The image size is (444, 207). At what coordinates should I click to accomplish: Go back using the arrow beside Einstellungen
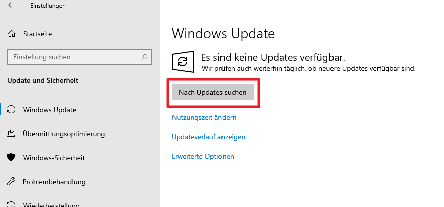(x=11, y=5)
